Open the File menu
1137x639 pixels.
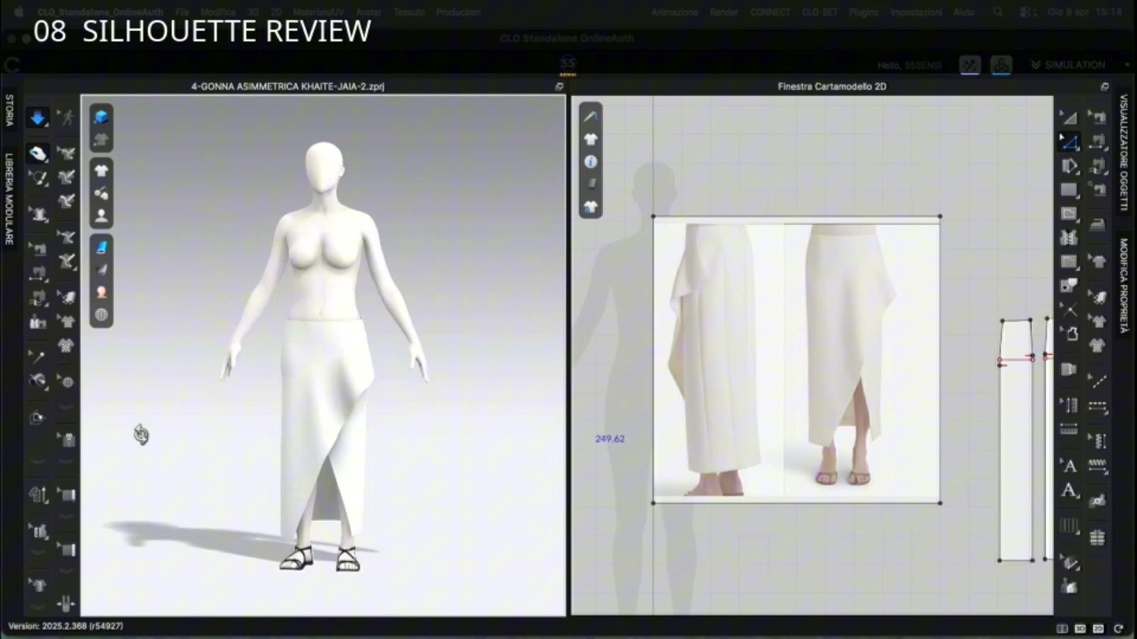point(182,12)
